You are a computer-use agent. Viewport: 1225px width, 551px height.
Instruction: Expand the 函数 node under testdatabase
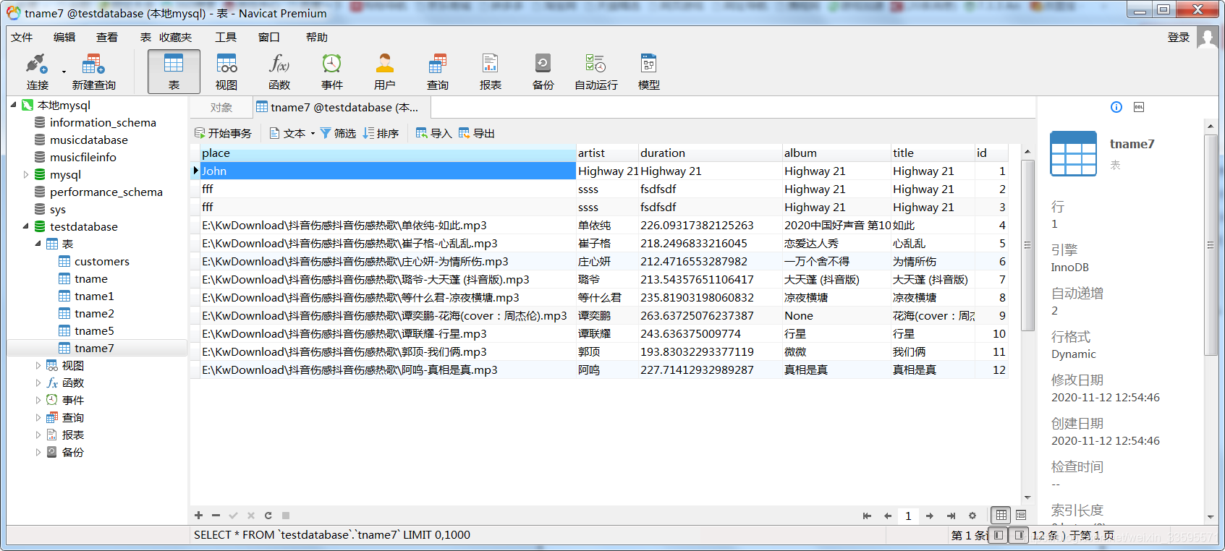pyautogui.click(x=38, y=383)
